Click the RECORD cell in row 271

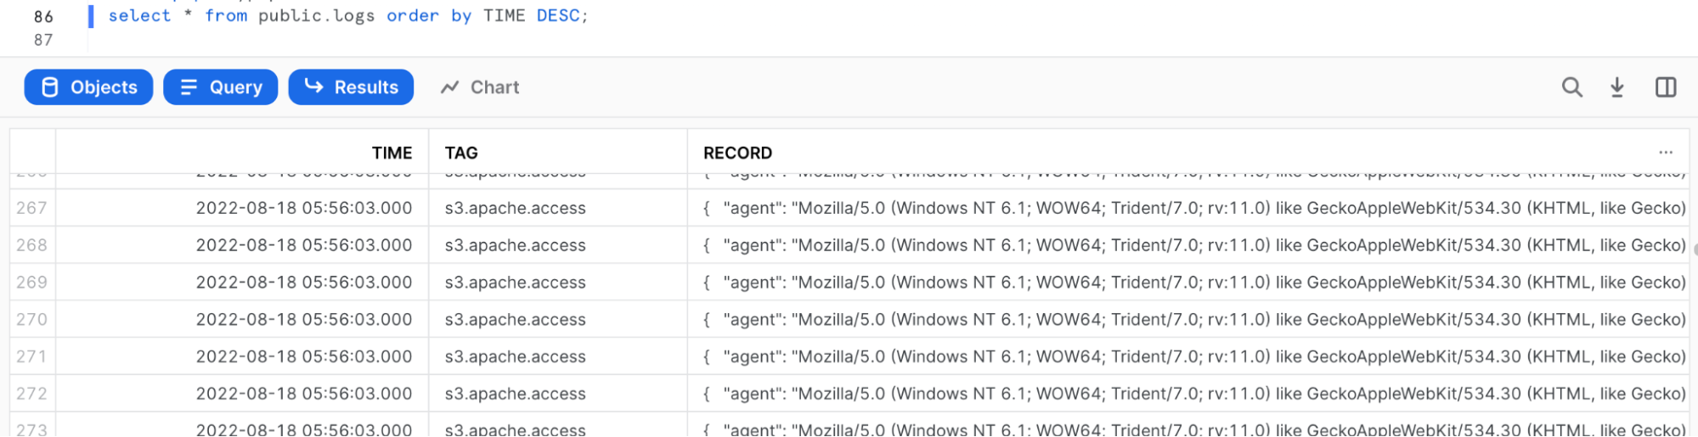tap(1189, 357)
